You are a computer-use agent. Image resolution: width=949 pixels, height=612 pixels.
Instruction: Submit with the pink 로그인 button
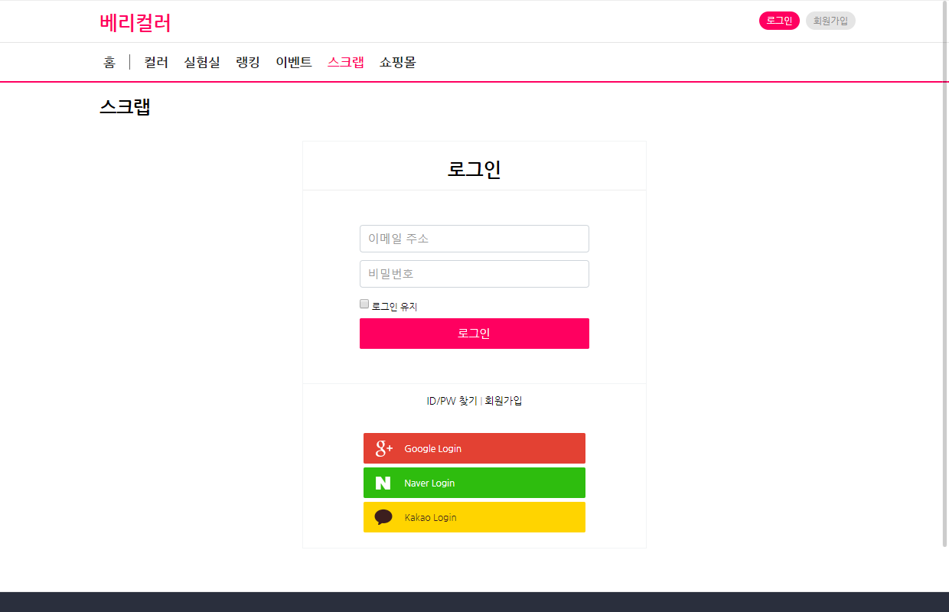[x=475, y=334]
